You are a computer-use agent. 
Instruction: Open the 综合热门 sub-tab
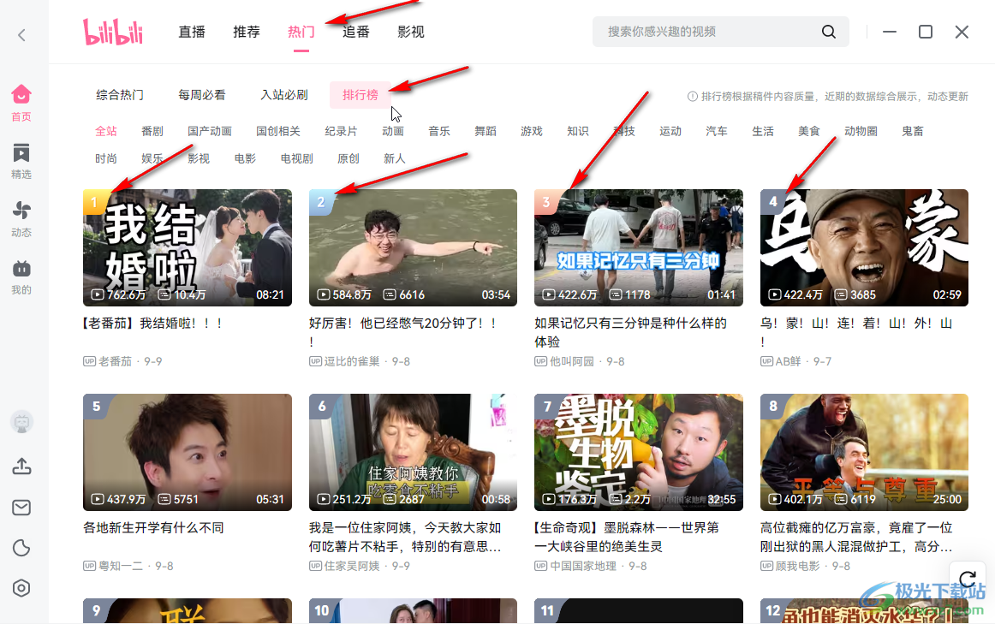pyautogui.click(x=120, y=95)
